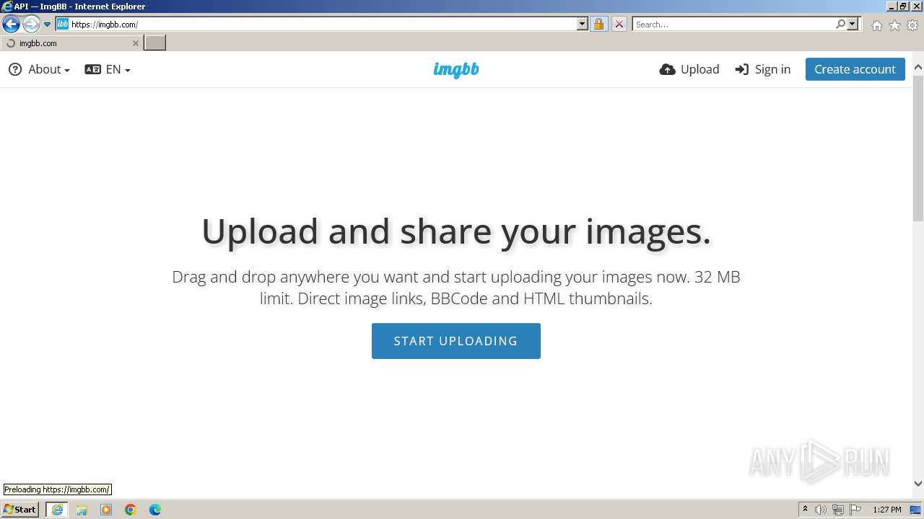Click the Action Center flag icon

(855, 510)
